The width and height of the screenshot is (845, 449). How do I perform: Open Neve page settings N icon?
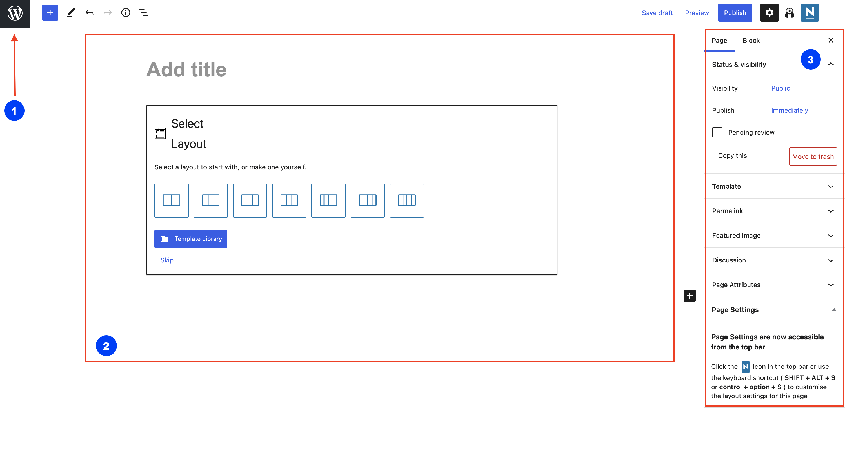[x=809, y=13]
